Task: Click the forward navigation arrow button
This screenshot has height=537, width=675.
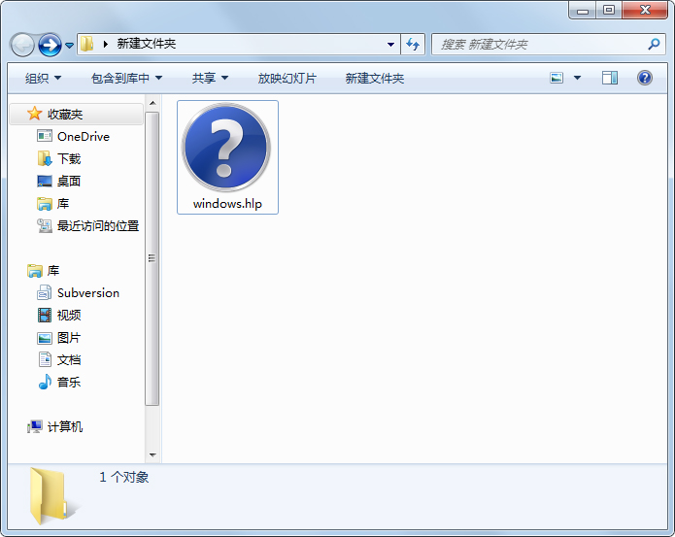Action: tap(50, 45)
